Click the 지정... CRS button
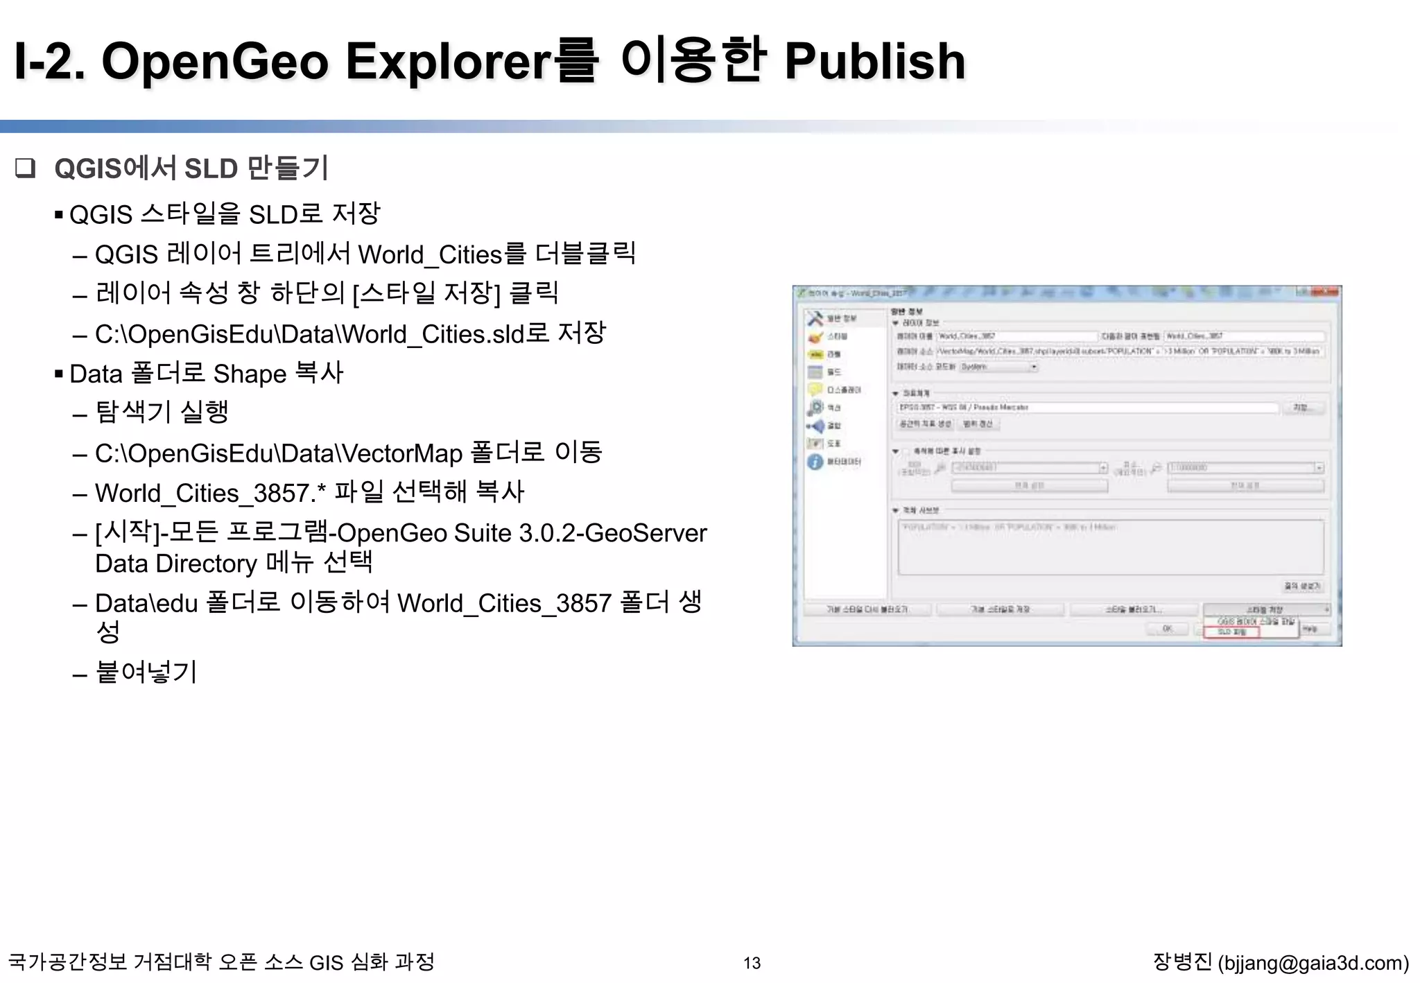 pyautogui.click(x=1305, y=408)
